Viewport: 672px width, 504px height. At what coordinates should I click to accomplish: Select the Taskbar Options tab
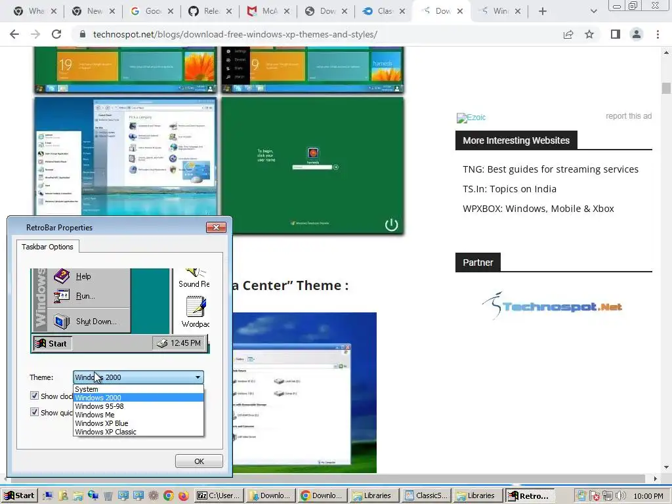pos(47,247)
